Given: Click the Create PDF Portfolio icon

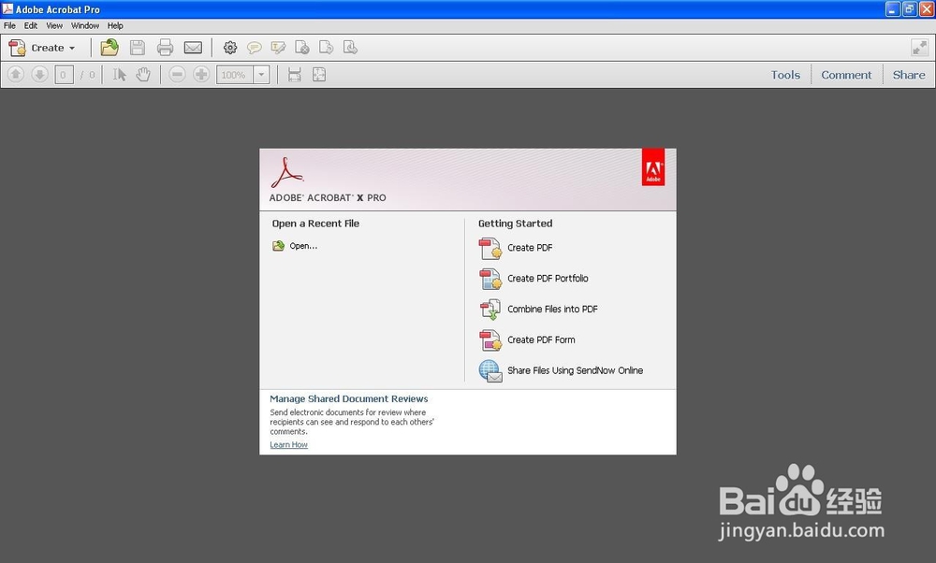Looking at the screenshot, I should 490,279.
